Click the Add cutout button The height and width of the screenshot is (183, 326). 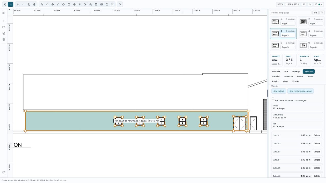coord(279,91)
